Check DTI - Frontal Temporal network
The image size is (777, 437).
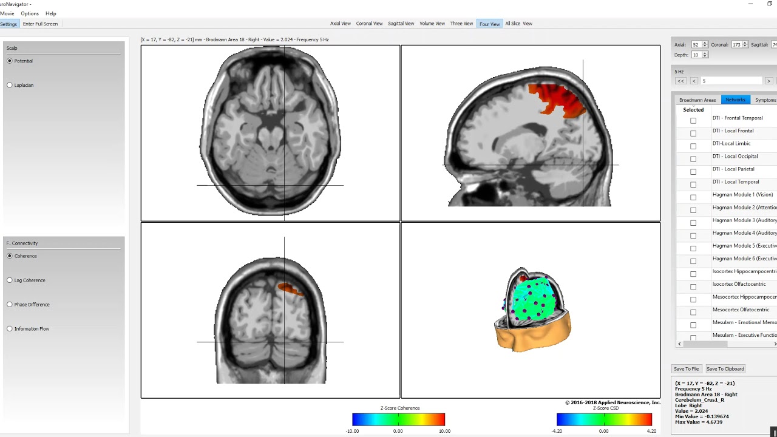click(693, 121)
